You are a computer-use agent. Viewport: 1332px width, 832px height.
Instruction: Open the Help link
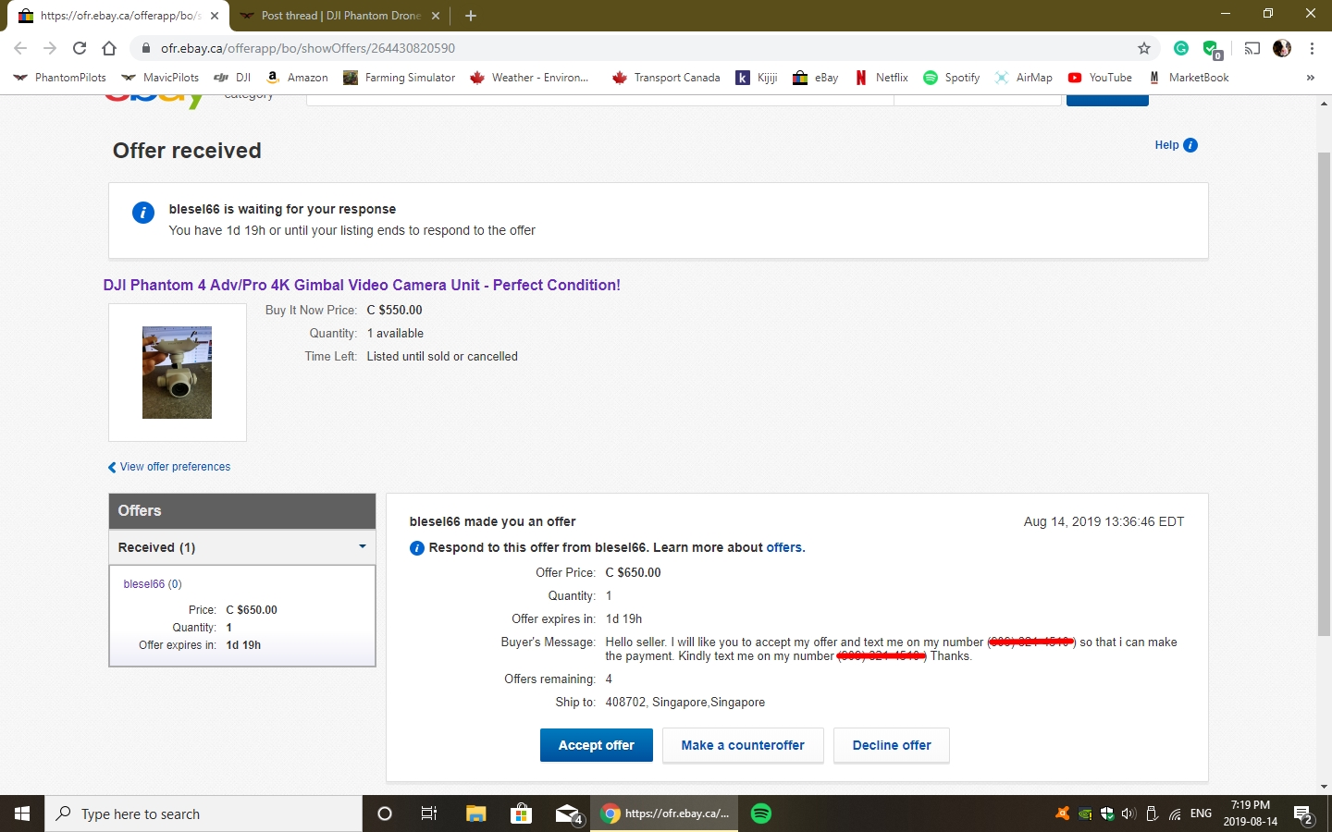coord(1176,145)
